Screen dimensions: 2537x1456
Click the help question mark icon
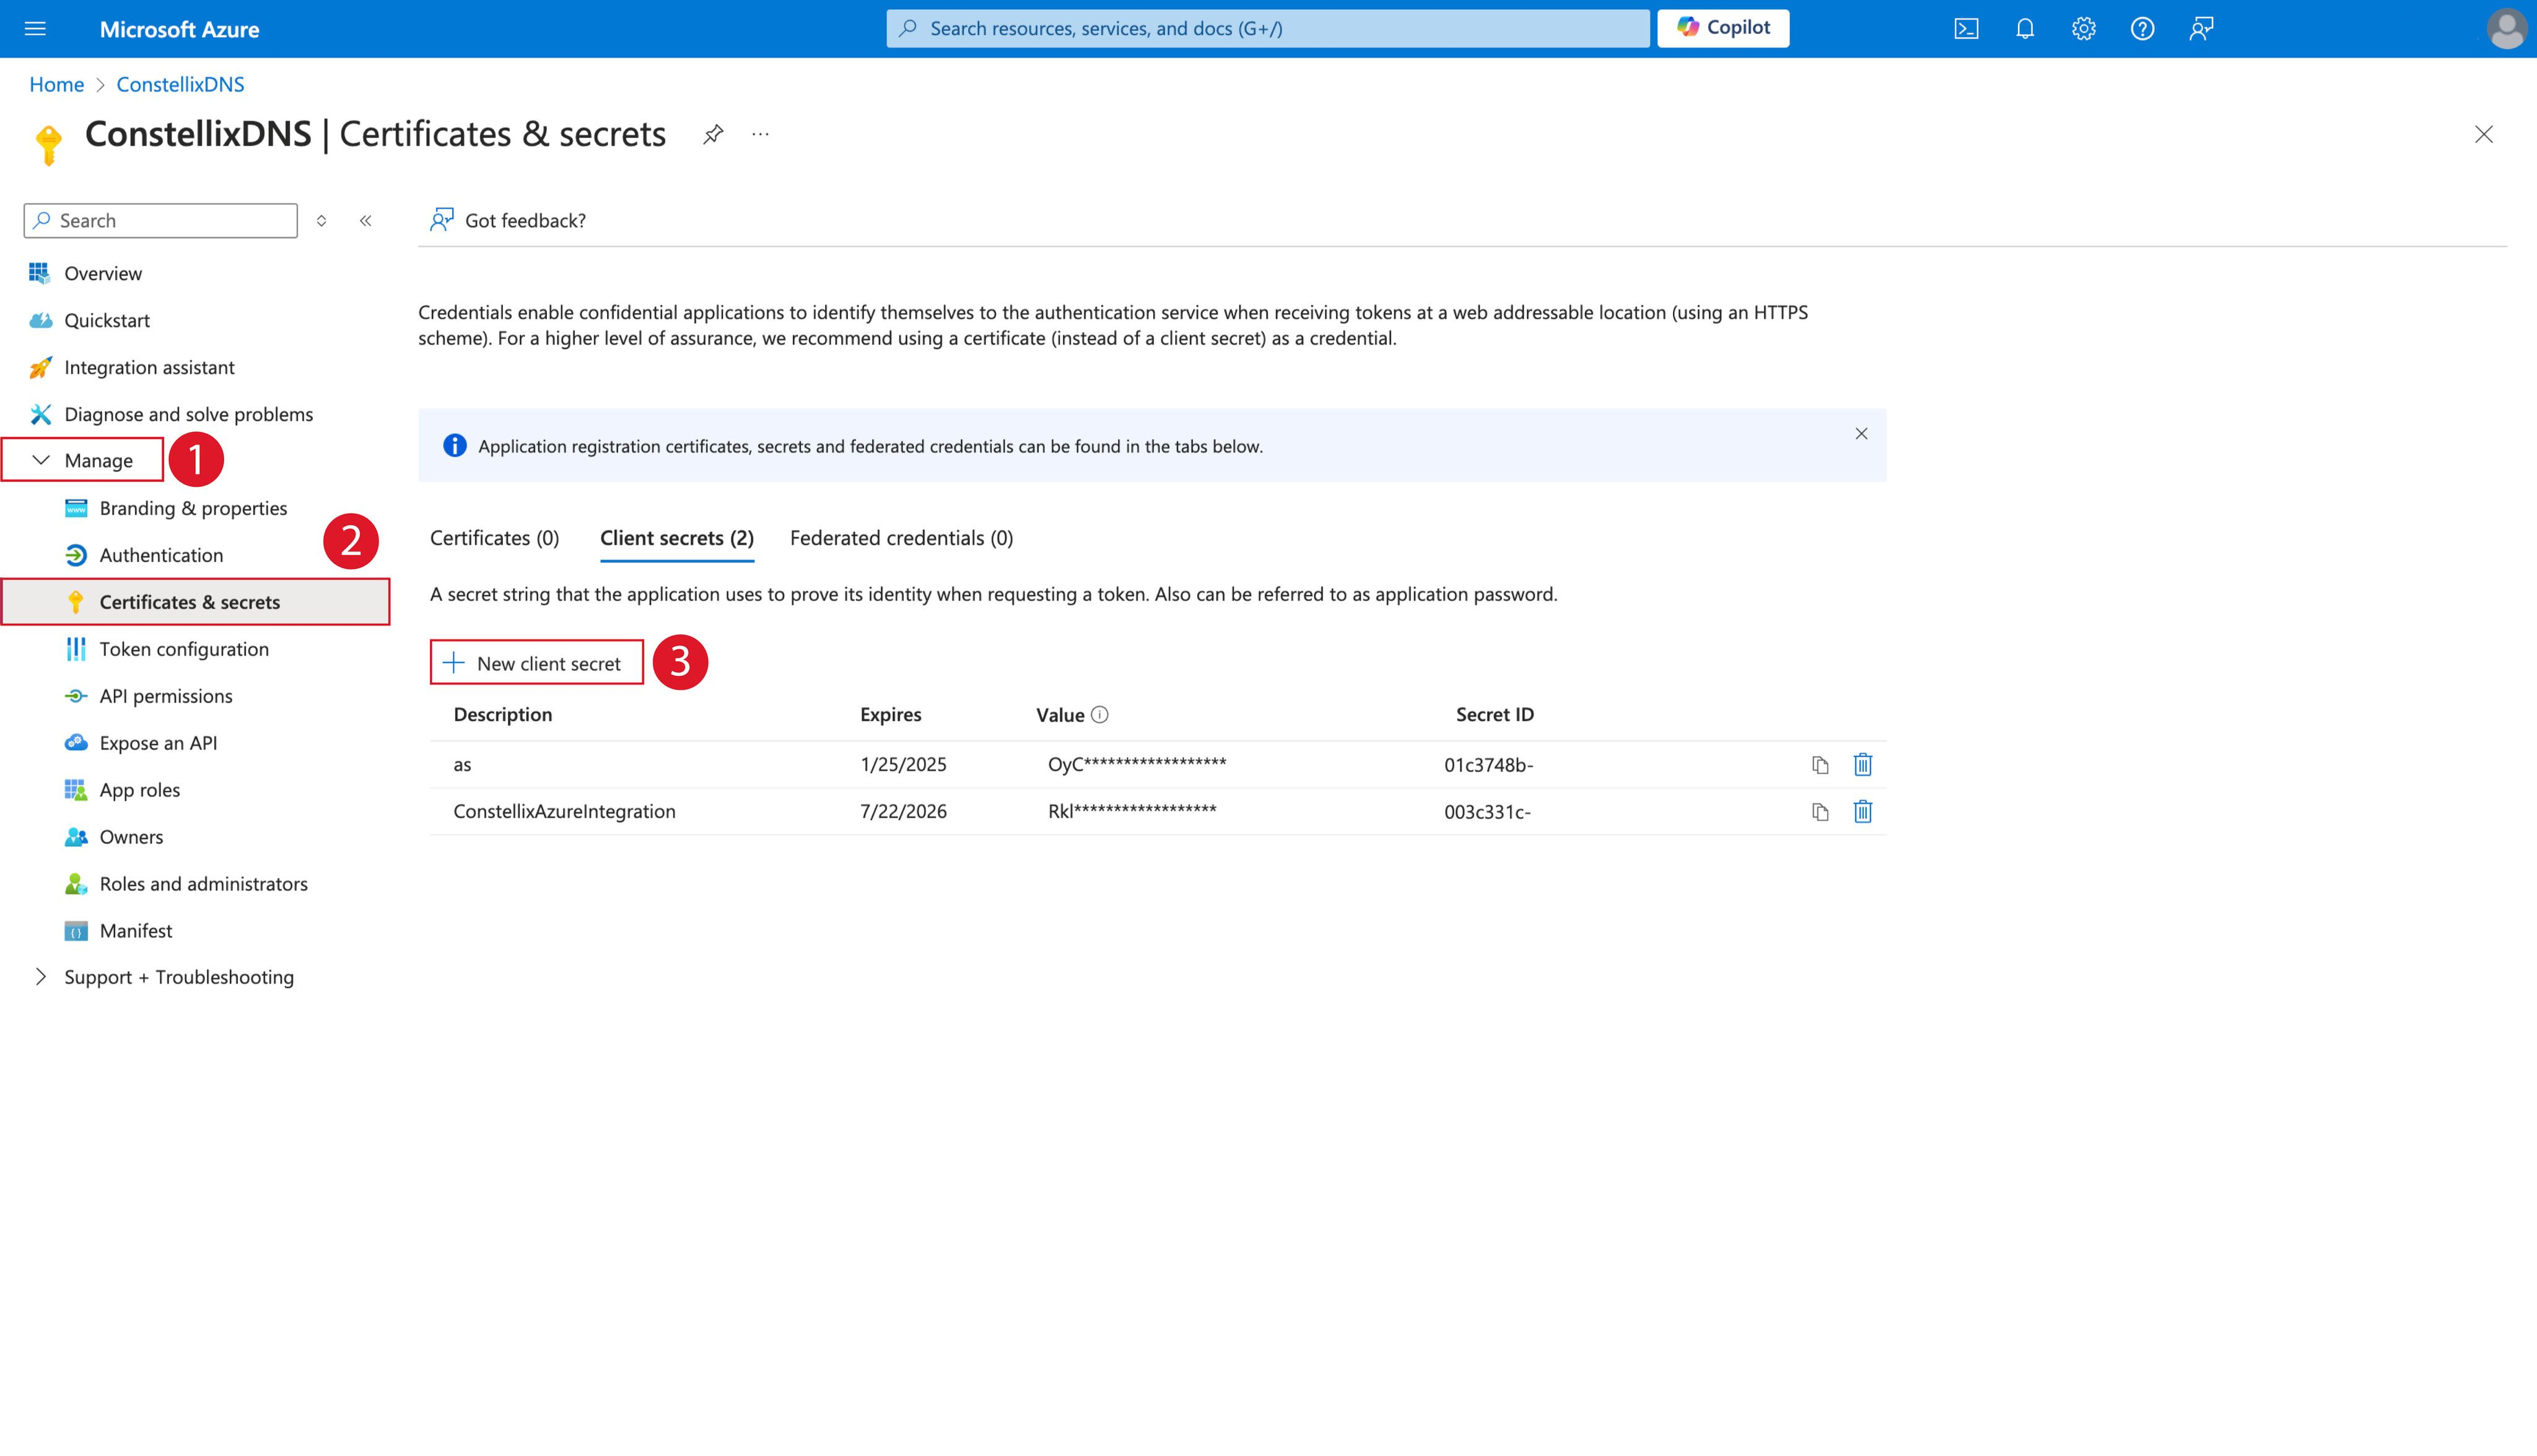[2142, 28]
